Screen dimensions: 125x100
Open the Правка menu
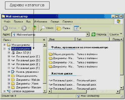coord(18,22)
